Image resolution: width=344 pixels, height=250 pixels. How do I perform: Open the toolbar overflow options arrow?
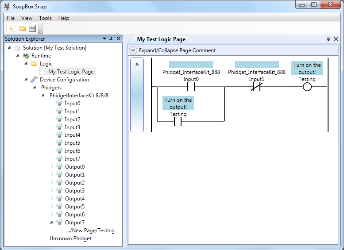(x=41, y=32)
